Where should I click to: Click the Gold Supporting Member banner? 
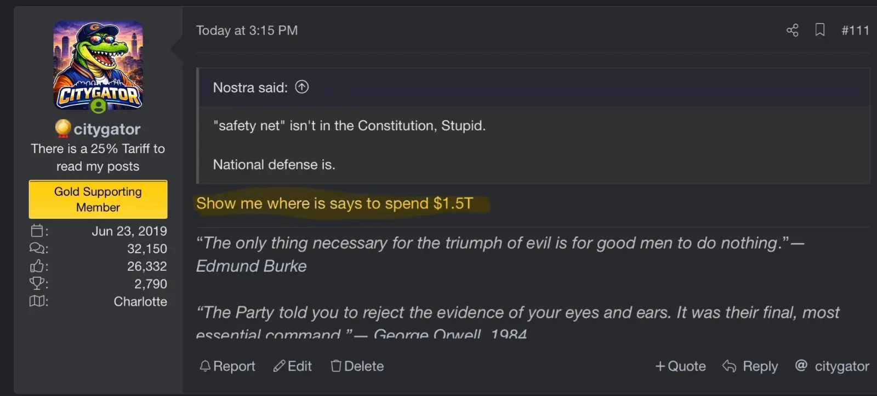coord(98,200)
